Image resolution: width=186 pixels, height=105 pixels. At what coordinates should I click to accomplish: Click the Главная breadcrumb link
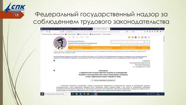pyautogui.click(x=55, y=52)
